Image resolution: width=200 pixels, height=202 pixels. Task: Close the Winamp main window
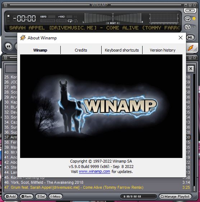[x=194, y=5]
